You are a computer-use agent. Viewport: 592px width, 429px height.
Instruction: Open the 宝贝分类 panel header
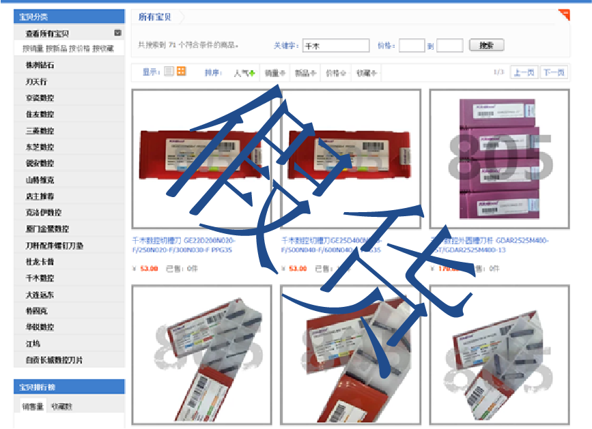point(69,16)
